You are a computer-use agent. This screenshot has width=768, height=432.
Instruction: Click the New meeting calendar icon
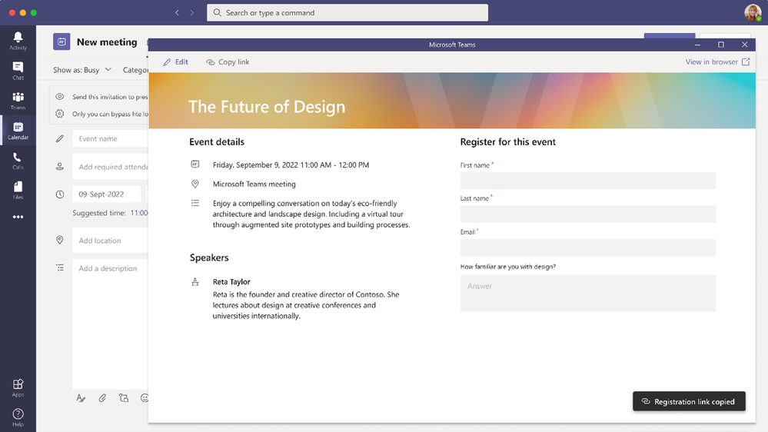62,42
